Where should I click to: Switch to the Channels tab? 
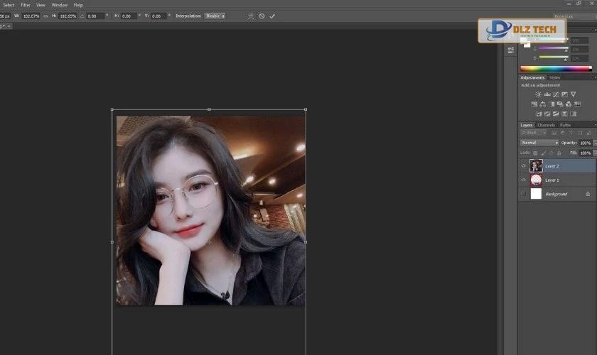coord(546,125)
